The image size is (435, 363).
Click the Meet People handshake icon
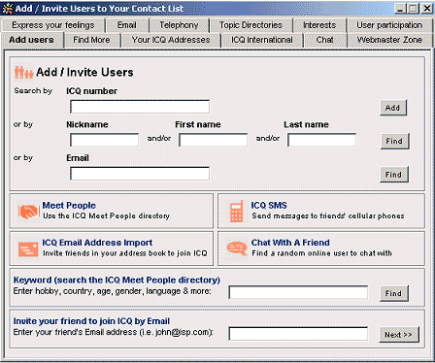[x=28, y=212]
